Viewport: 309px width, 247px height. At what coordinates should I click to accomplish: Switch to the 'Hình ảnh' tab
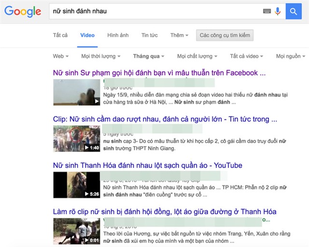point(118,35)
